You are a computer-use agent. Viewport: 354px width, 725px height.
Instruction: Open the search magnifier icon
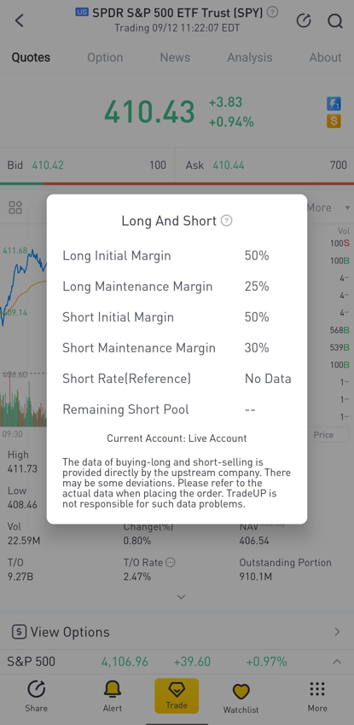[335, 20]
